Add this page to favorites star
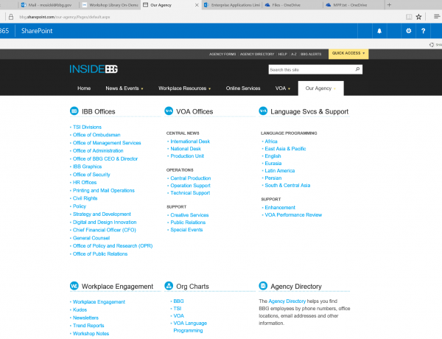This screenshot has height=339, width=442. tap(418, 17)
